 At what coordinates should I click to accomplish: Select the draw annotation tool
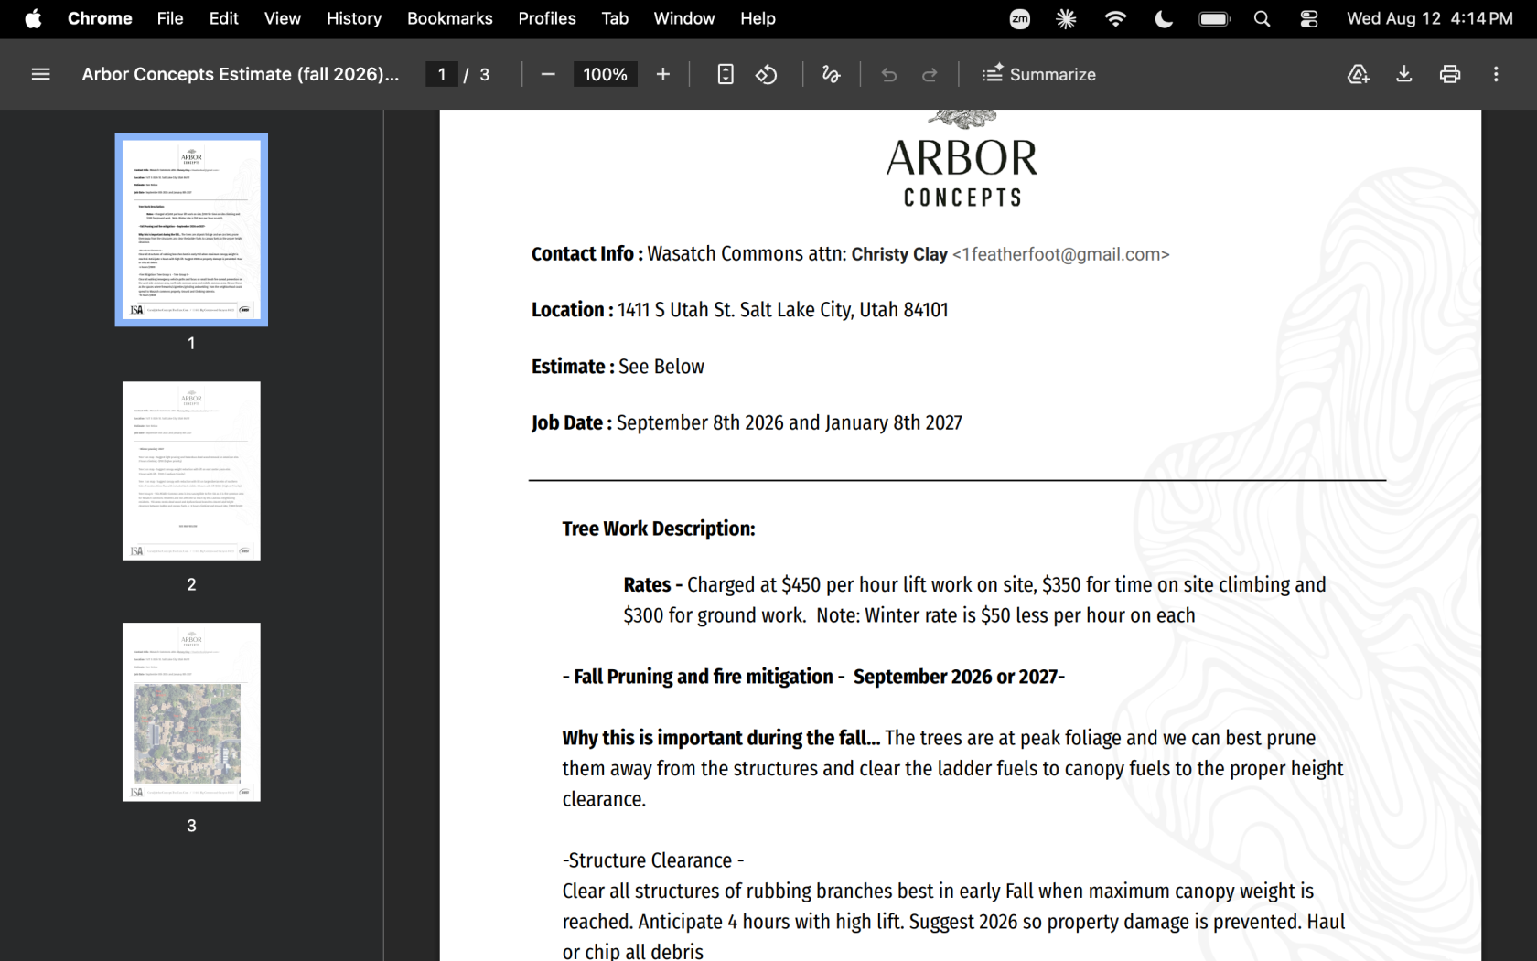[831, 74]
